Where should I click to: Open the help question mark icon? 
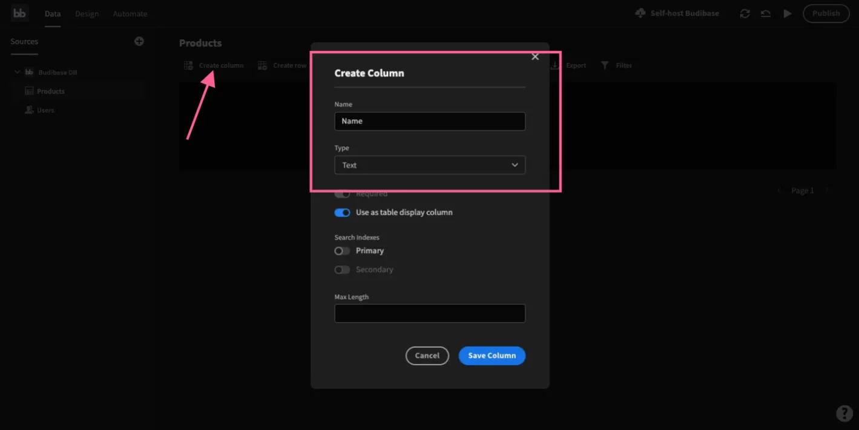point(844,413)
